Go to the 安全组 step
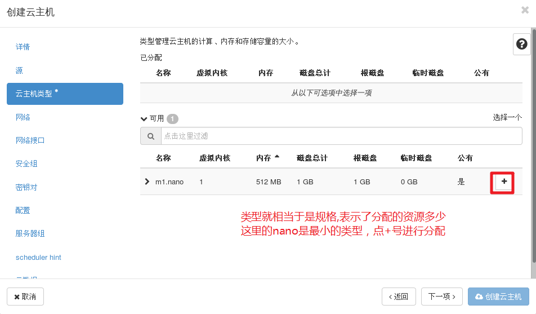Viewport: 536px width, 314px height. (x=26, y=164)
